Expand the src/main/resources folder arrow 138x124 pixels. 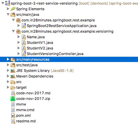tap(8, 59)
